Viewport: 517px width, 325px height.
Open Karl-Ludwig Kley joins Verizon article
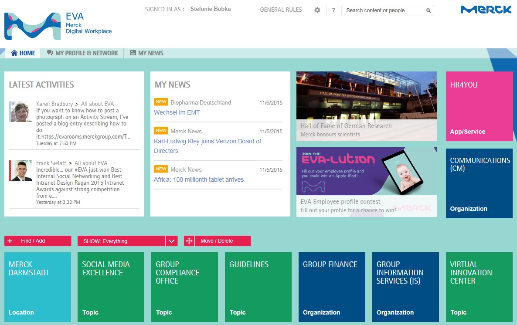click(207, 146)
